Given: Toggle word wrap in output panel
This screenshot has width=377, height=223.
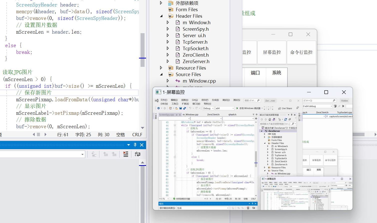Looking at the screenshot, I should [137, 154].
